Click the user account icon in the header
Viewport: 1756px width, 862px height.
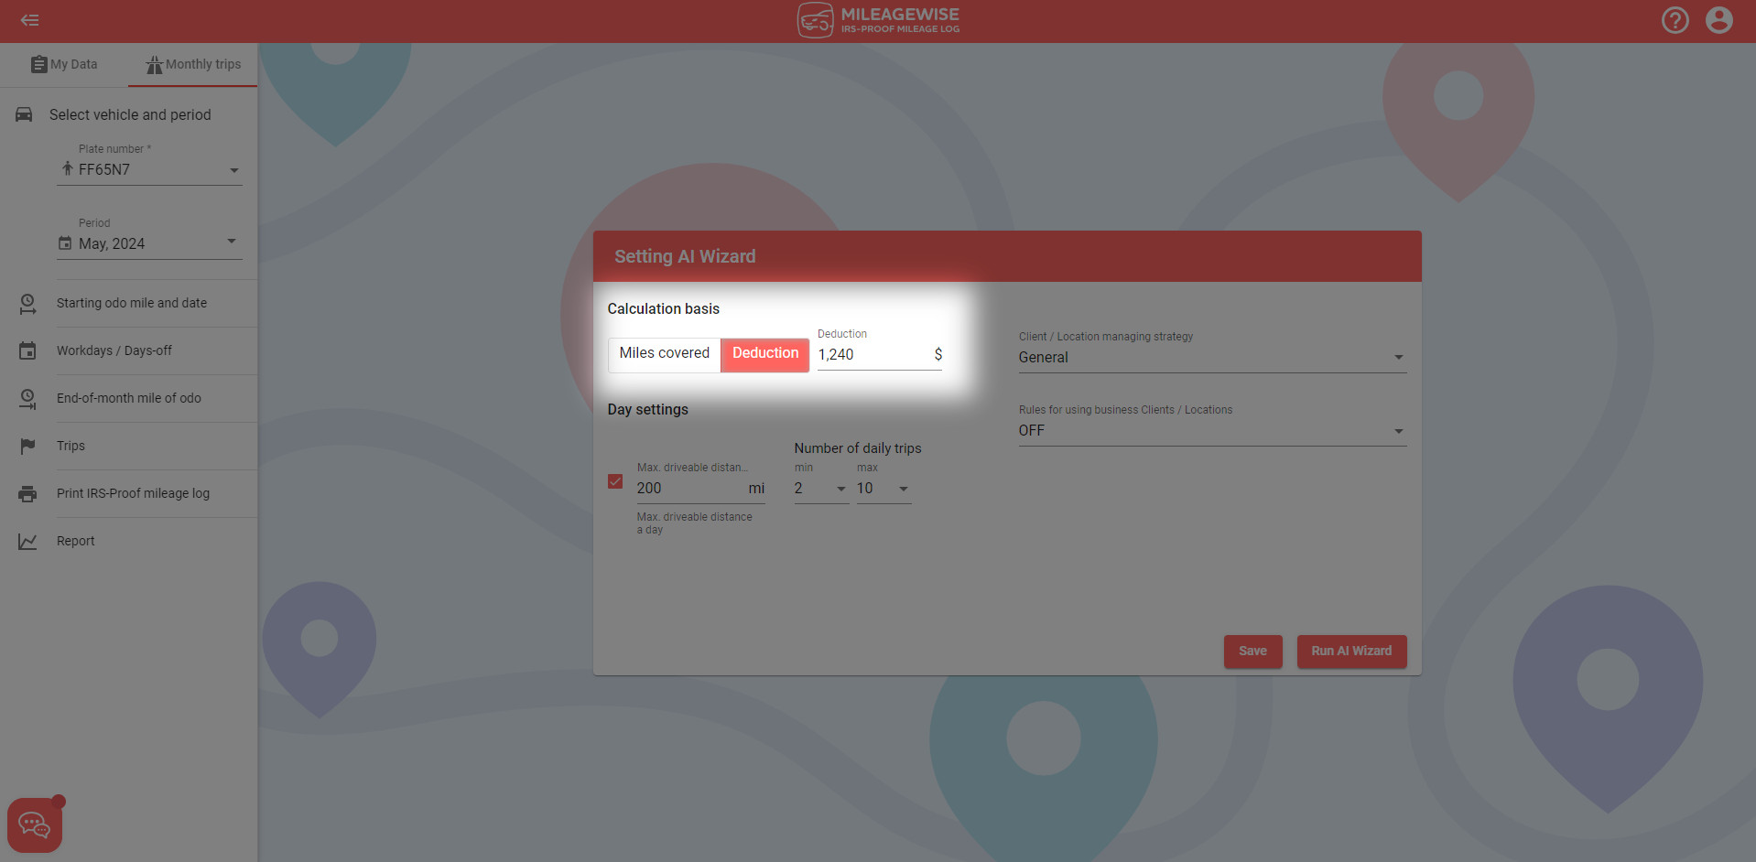[1719, 19]
